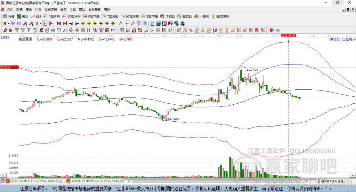Open the P数字表 tool

[91, 17]
